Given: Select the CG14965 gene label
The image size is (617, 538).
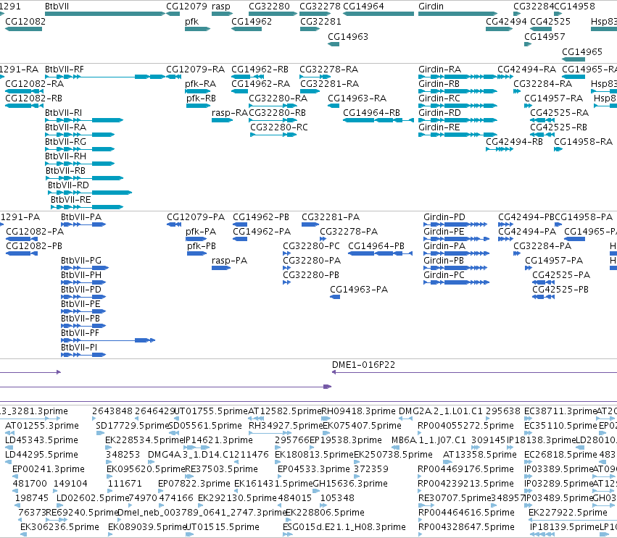Looking at the screenshot, I should tap(582, 52).
